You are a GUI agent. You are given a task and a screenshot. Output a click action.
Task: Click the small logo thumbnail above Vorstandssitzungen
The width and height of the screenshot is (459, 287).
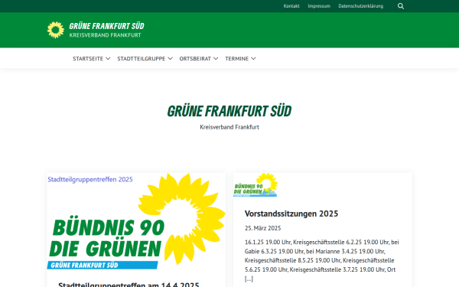point(256,184)
